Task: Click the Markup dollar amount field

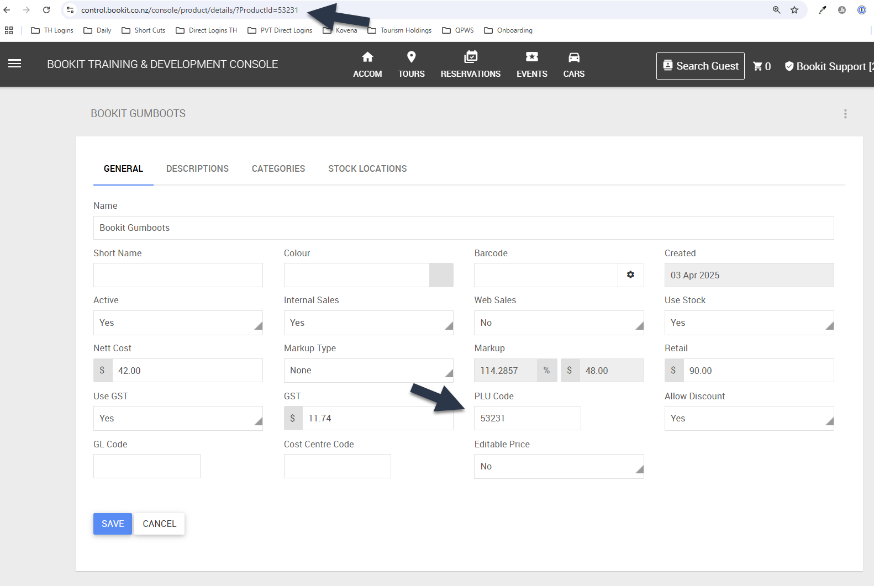Action: [611, 371]
